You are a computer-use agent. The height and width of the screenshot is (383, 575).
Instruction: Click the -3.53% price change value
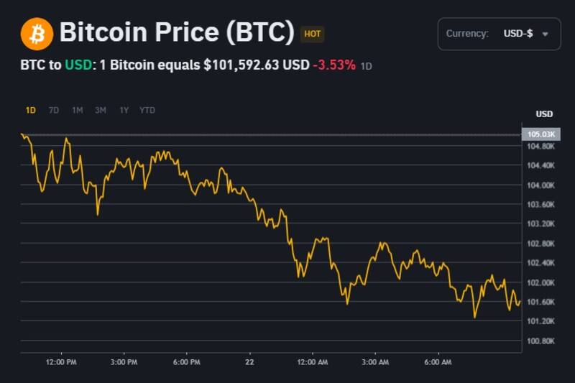[x=333, y=65]
